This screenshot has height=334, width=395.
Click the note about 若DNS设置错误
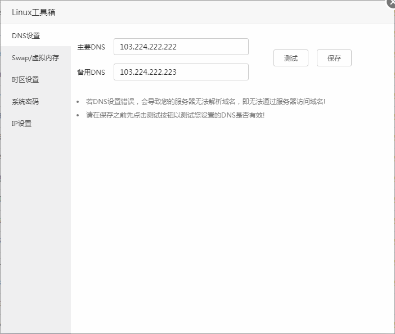(x=205, y=102)
